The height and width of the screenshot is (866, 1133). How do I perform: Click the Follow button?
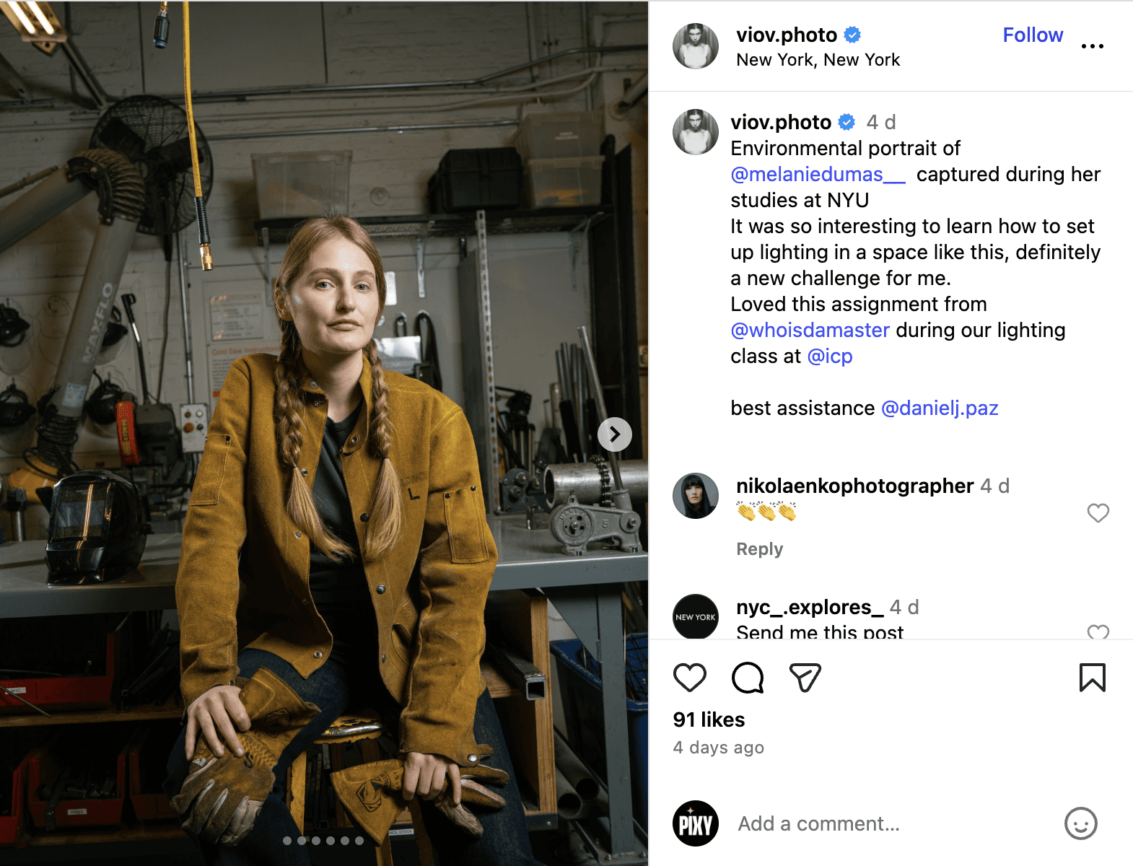tap(1033, 35)
